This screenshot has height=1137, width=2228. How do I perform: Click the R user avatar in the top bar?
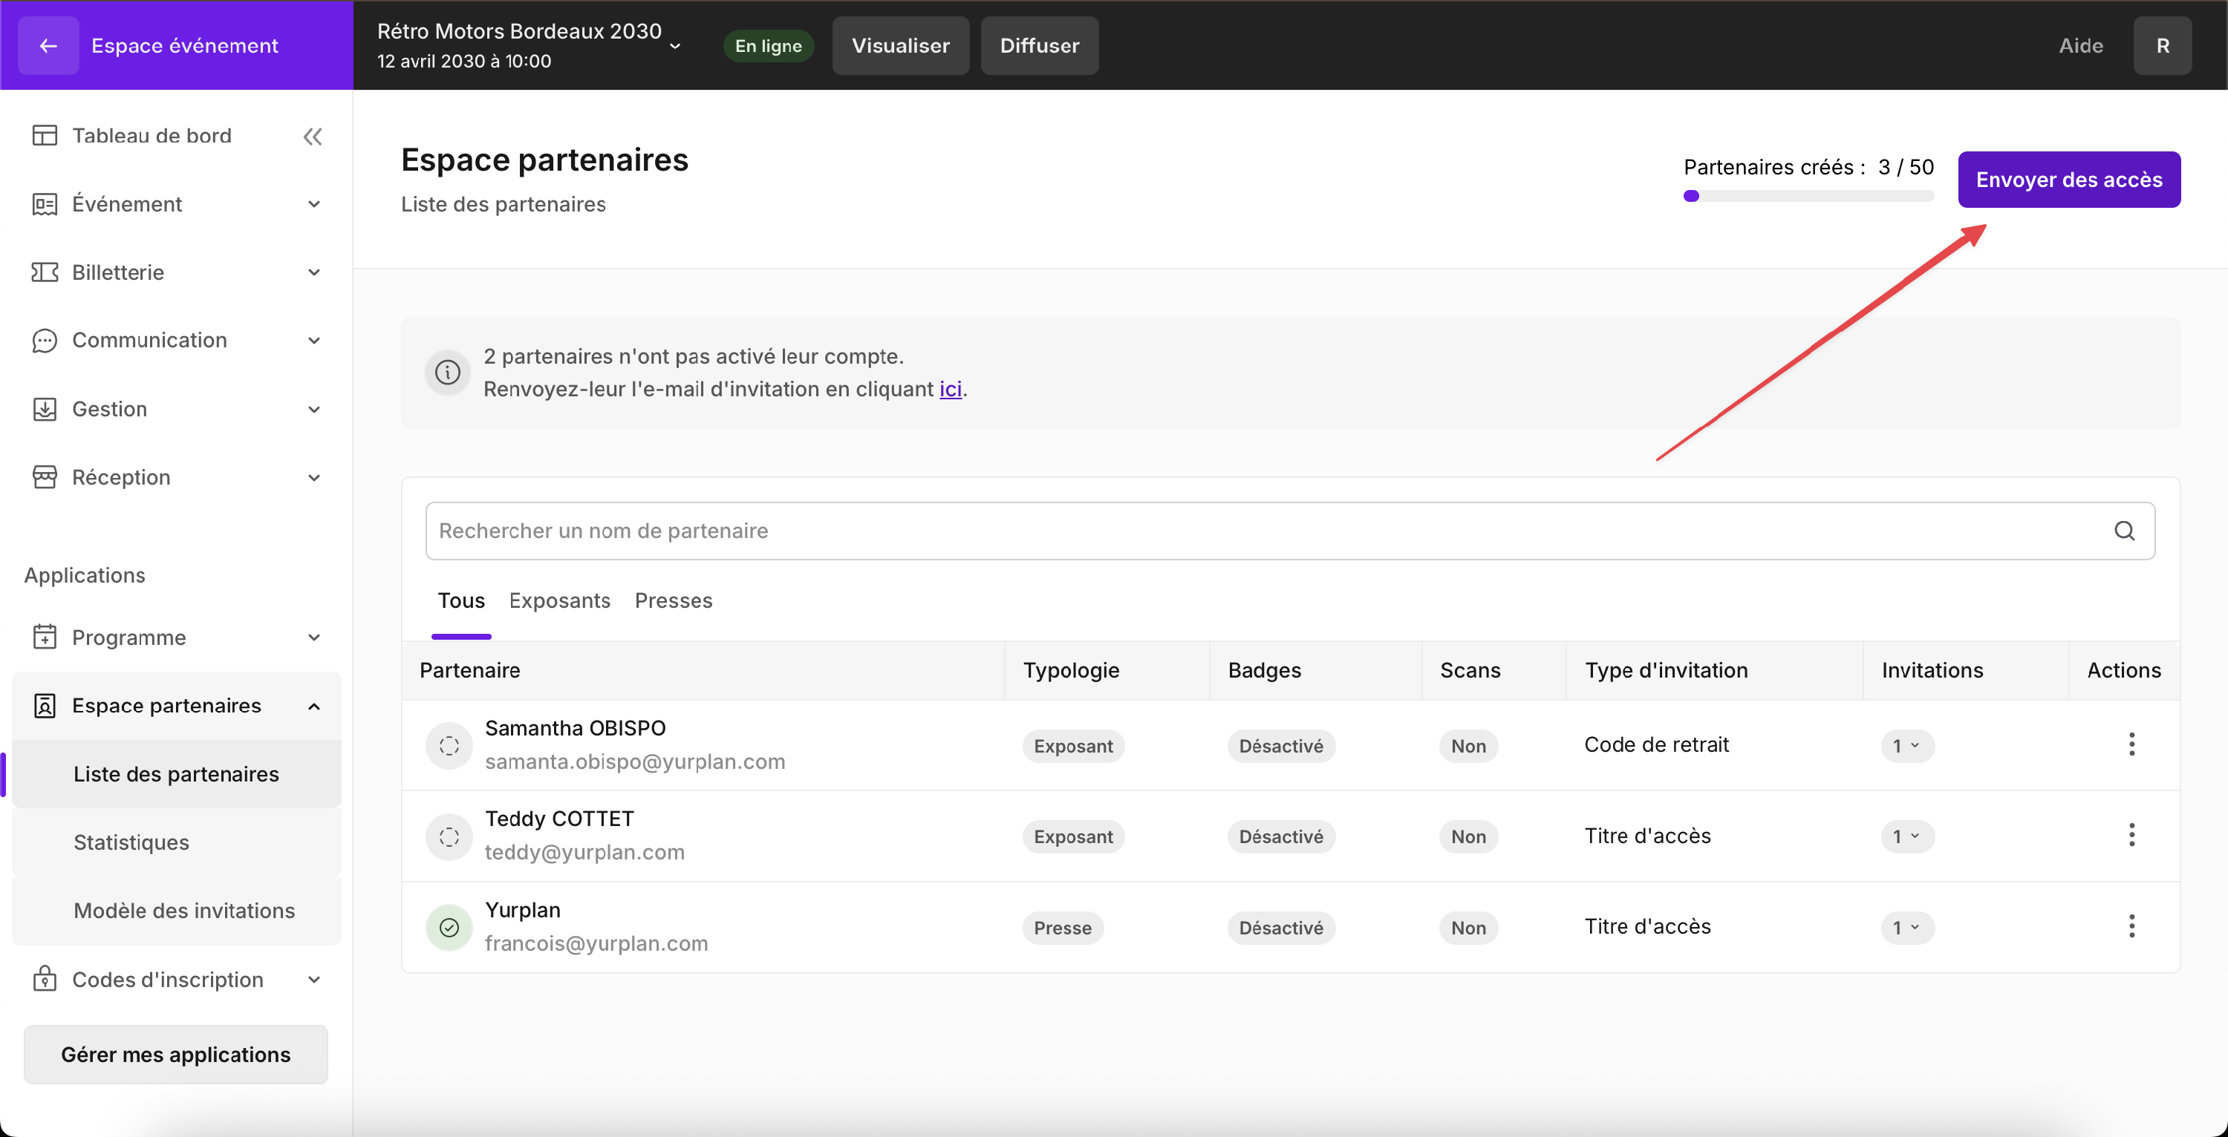coord(2161,46)
